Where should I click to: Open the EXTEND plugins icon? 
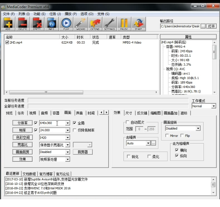click(x=95, y=24)
